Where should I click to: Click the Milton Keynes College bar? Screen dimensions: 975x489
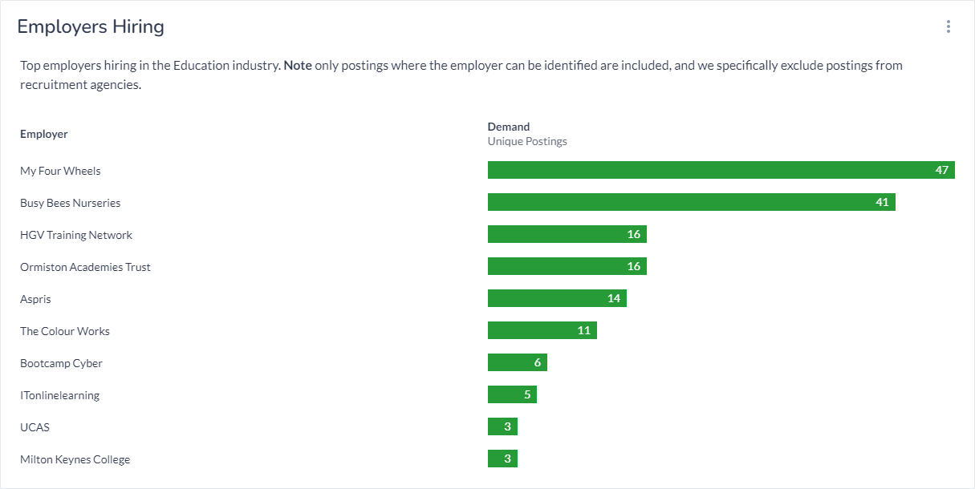coord(502,458)
